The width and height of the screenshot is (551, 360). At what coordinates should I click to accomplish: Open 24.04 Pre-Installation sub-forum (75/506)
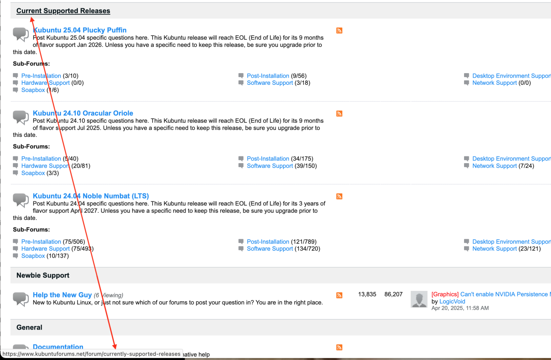click(41, 242)
